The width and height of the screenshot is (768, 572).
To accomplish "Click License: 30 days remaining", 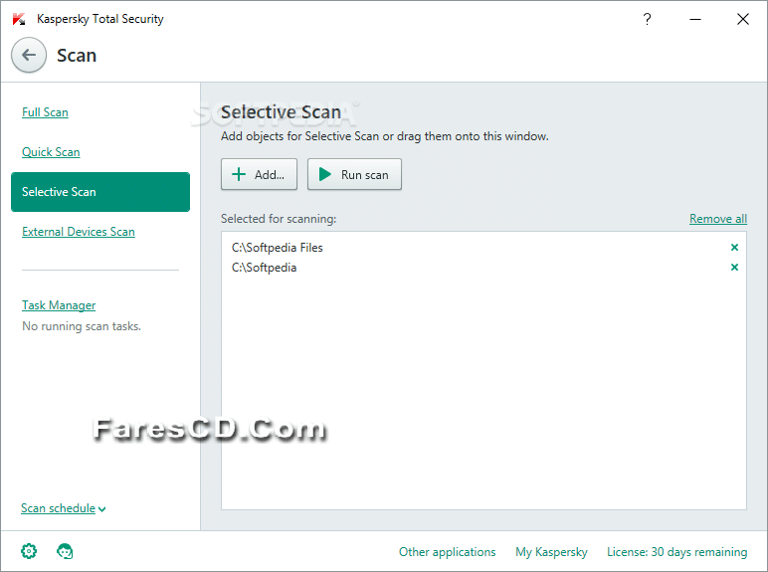I will [x=676, y=552].
